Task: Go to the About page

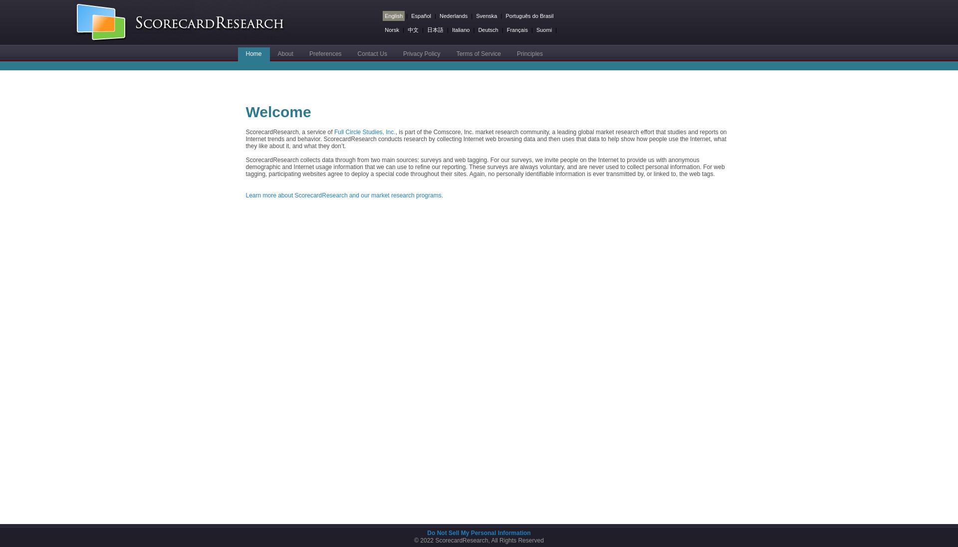Action: (x=285, y=54)
